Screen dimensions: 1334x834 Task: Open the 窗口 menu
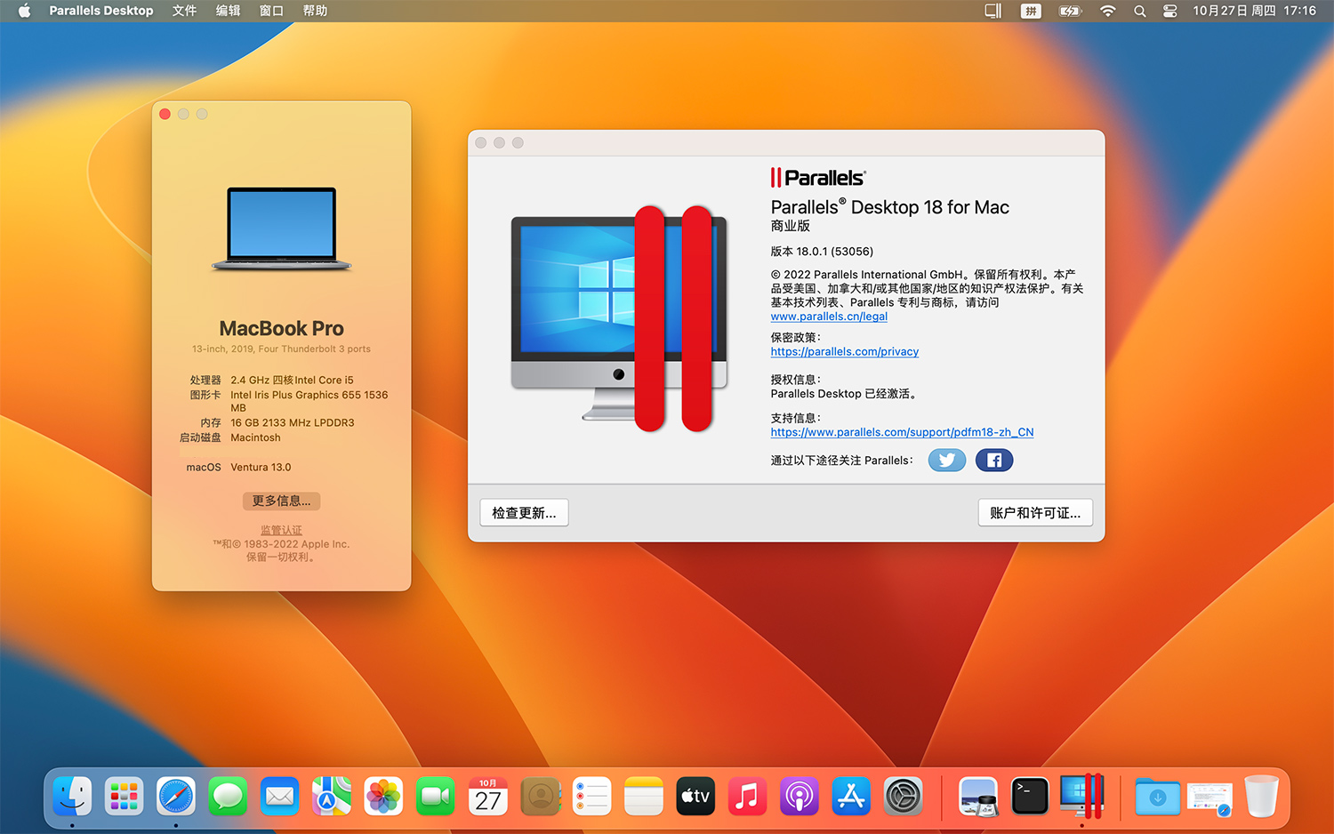[271, 11]
